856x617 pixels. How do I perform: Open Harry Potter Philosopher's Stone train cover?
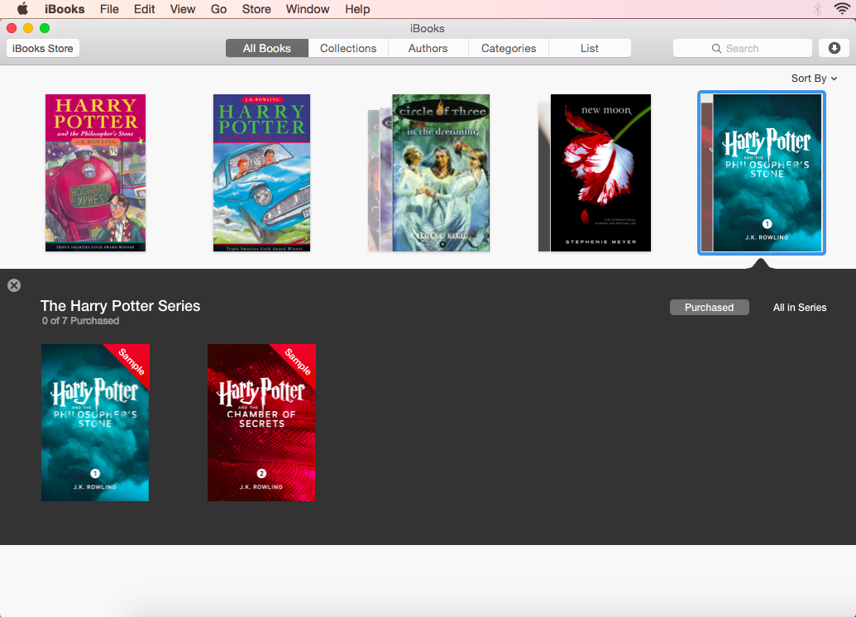(x=96, y=173)
